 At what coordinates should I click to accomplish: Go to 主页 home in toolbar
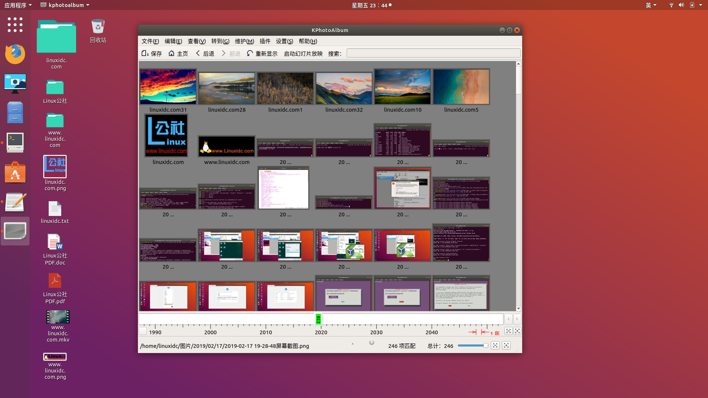pos(178,53)
